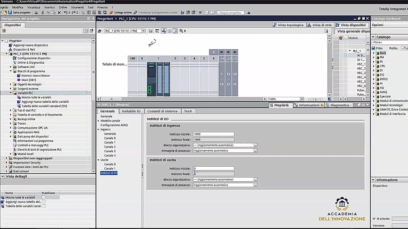The width and height of the screenshot is (408, 229).
Task: Open the Strumenti menu
Action: pos(77,7)
